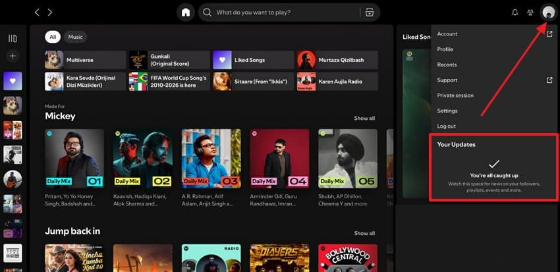Open Daily Mix 03 cover
The image size is (560, 272).
[x=211, y=159]
